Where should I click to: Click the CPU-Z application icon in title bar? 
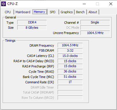pyautogui.click(x=4, y=4)
